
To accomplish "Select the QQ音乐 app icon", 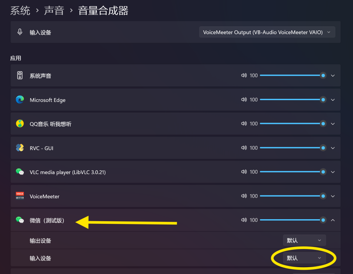I will point(20,124).
